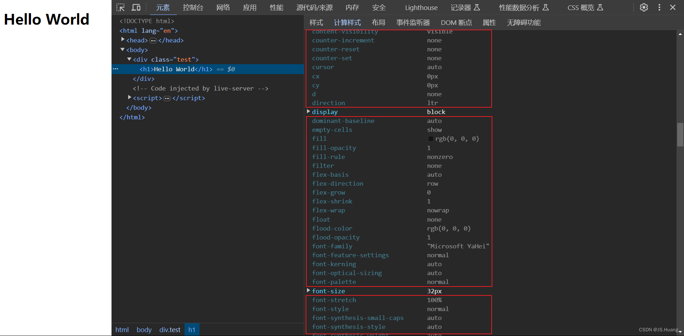Click the fill color swatch rgb(0, 0, 0)
This screenshot has height=336, width=684.
point(431,139)
